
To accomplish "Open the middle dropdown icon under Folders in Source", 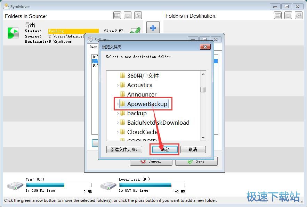I will 128,16.
